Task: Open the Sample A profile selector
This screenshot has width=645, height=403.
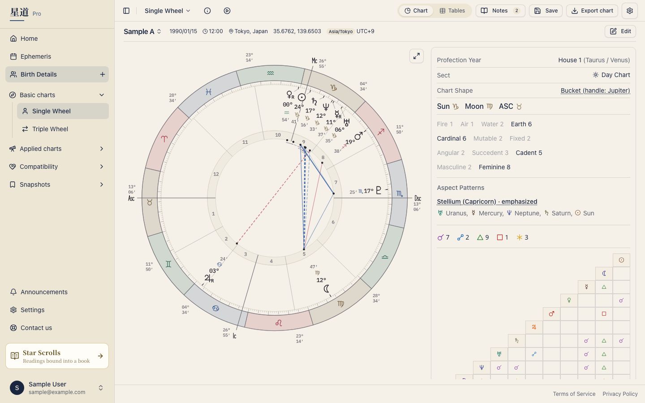Action: (142, 31)
